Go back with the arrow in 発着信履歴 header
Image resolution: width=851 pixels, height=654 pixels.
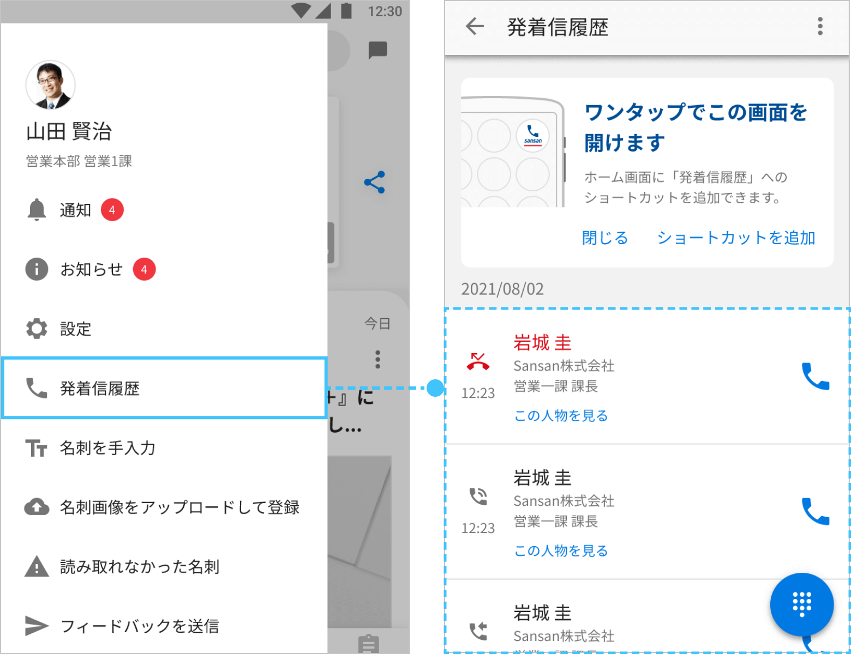[475, 26]
